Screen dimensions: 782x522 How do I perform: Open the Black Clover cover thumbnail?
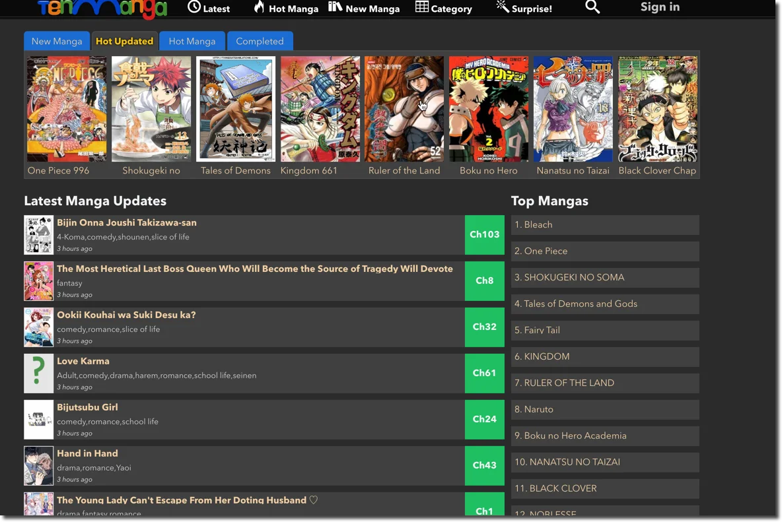(658, 109)
